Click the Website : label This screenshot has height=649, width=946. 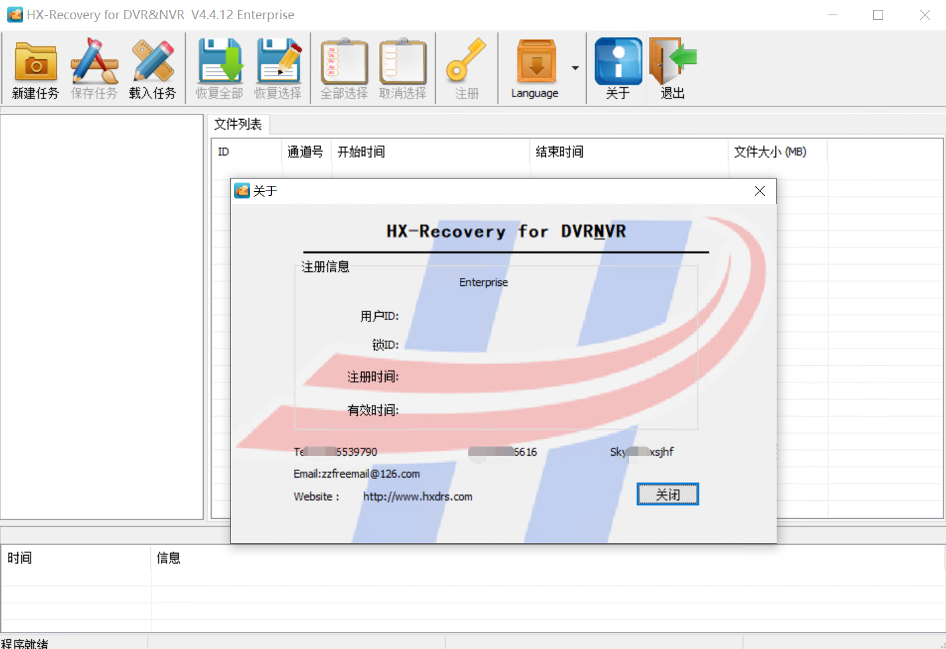point(317,497)
